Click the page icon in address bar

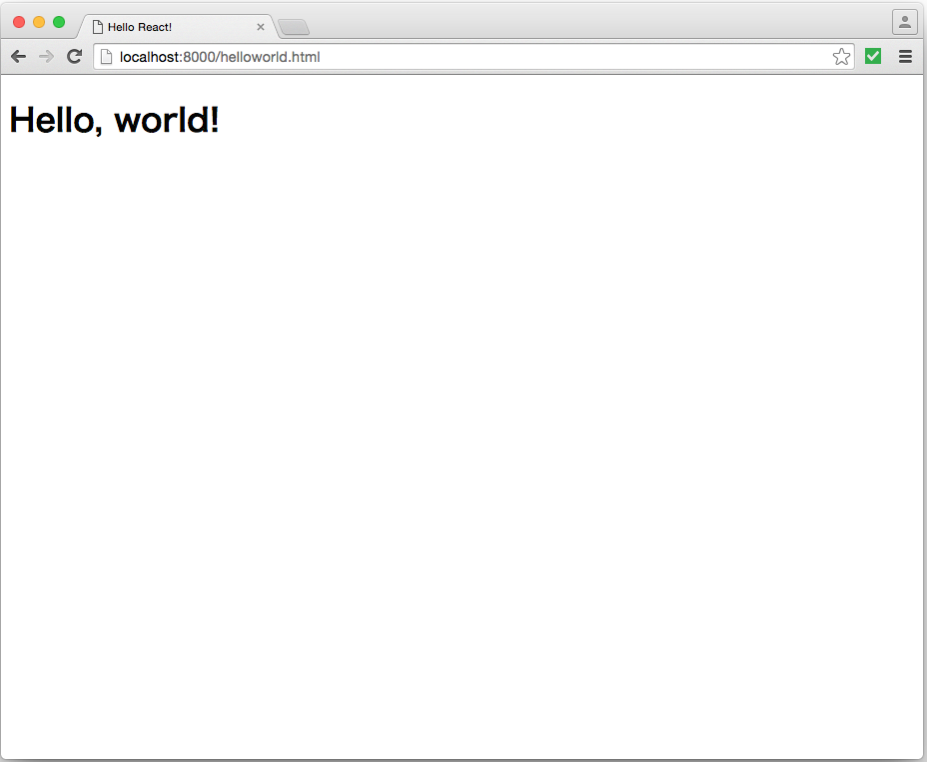click(x=107, y=57)
